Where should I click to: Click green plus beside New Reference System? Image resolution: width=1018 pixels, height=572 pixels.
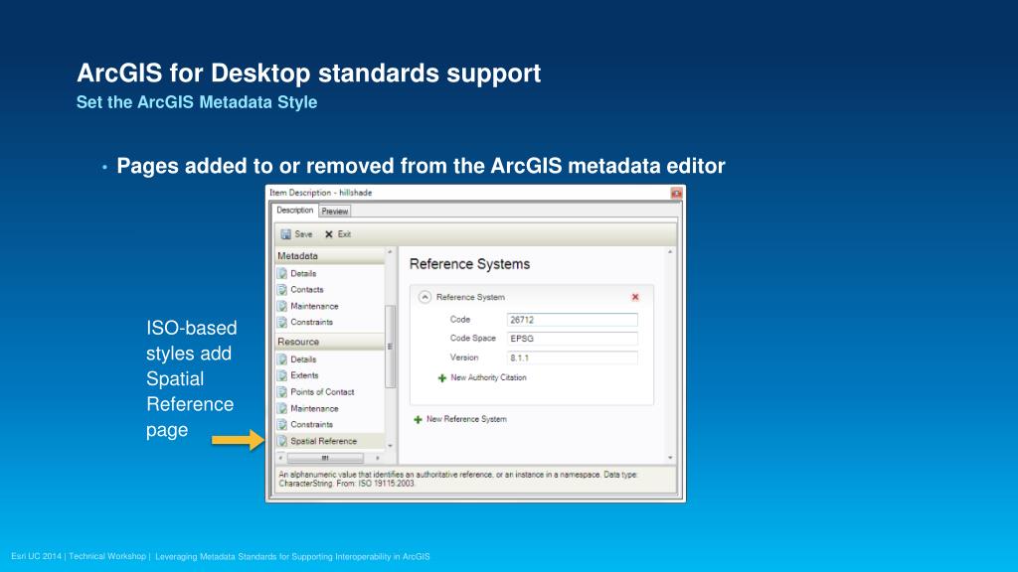419,420
